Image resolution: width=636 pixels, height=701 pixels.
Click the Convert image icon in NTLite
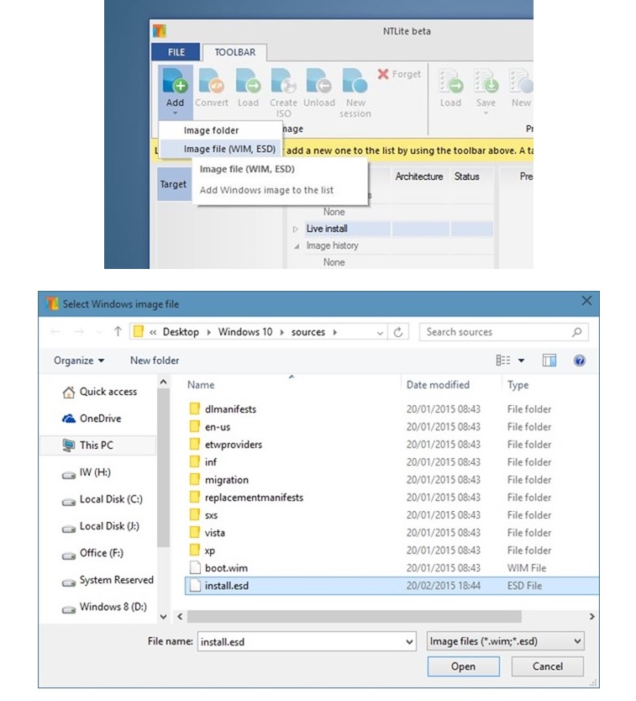[x=212, y=81]
